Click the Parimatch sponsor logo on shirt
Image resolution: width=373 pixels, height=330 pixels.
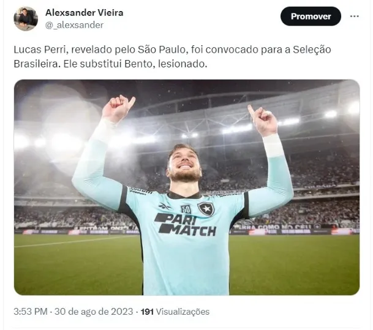[186, 224]
